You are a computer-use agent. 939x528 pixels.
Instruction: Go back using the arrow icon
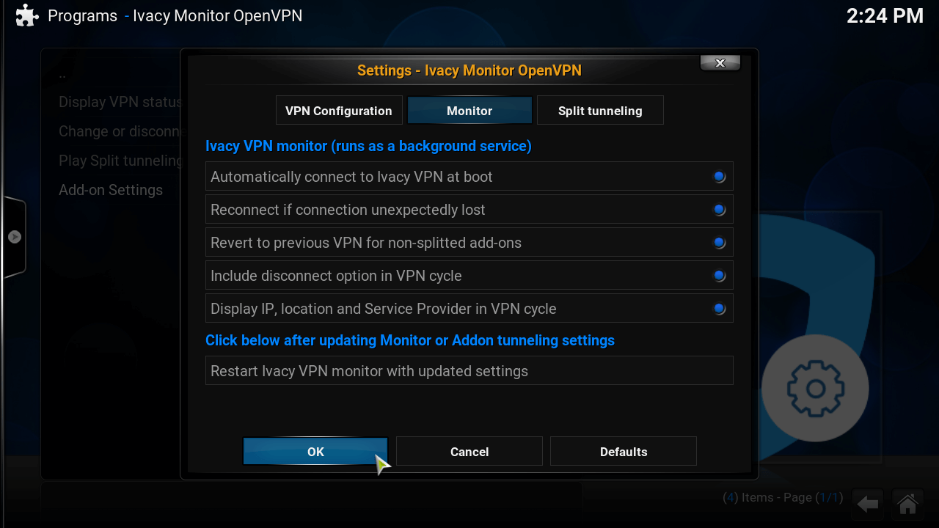point(869,504)
